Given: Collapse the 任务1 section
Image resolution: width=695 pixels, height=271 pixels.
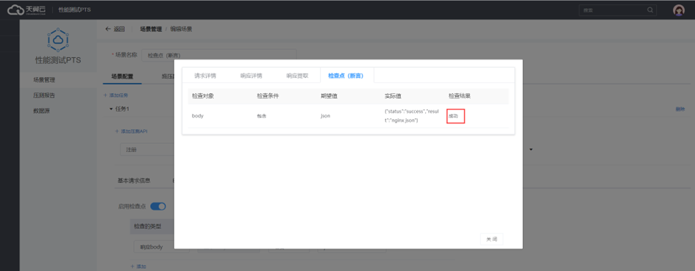Looking at the screenshot, I should (111, 109).
